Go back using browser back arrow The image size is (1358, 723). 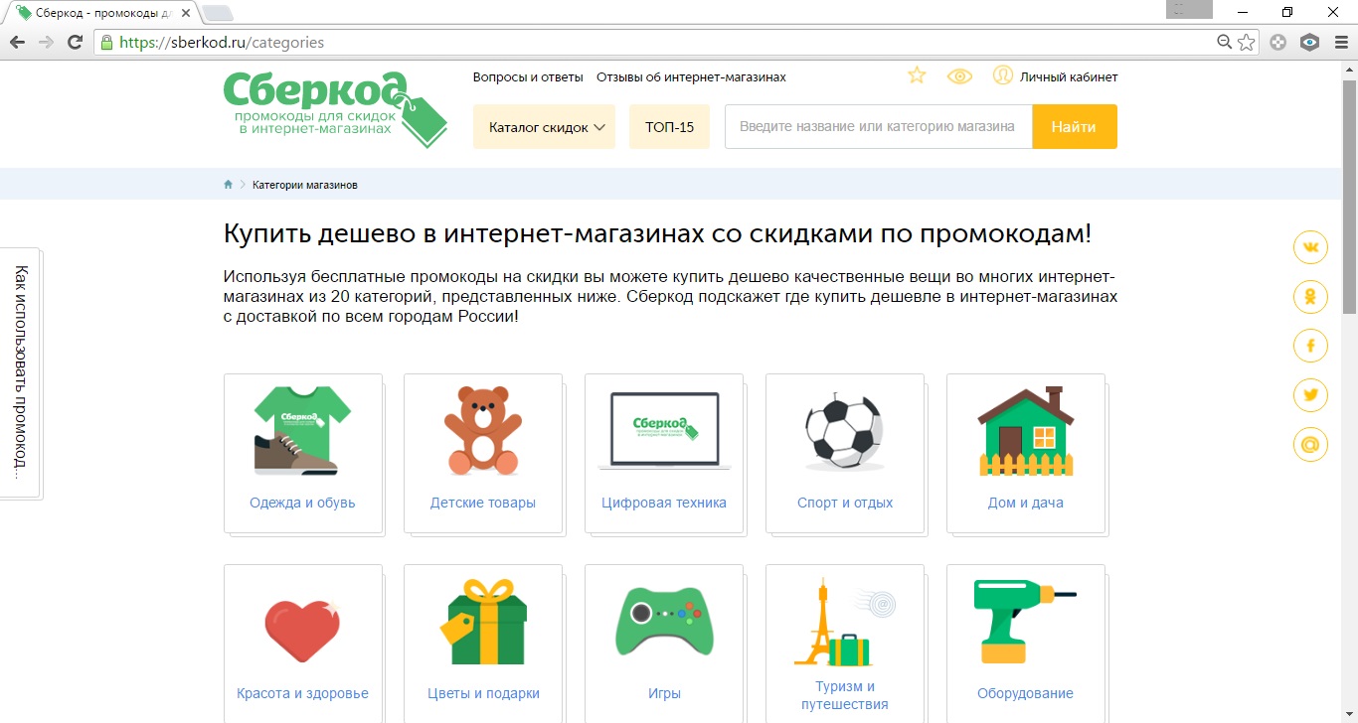coord(17,43)
